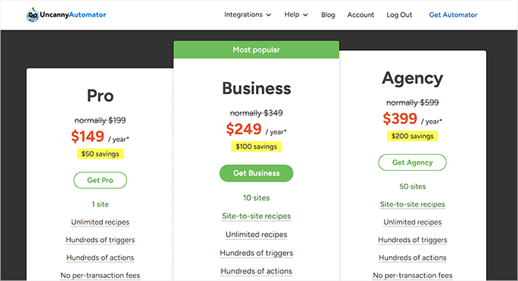Open the Integrations menu item
The image size is (518, 281).
click(243, 14)
